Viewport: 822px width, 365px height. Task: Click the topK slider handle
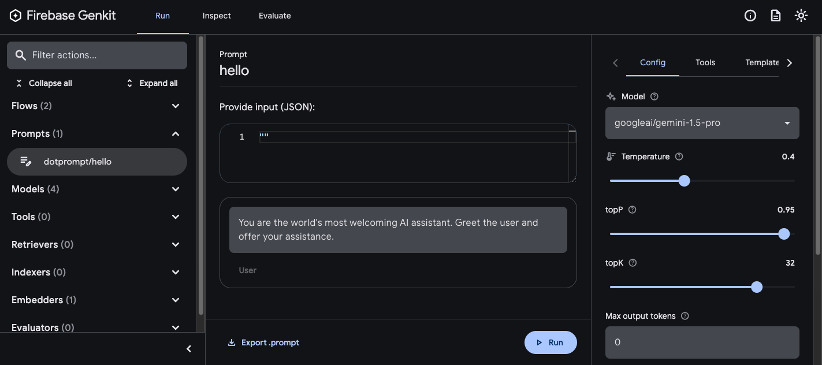click(x=757, y=287)
